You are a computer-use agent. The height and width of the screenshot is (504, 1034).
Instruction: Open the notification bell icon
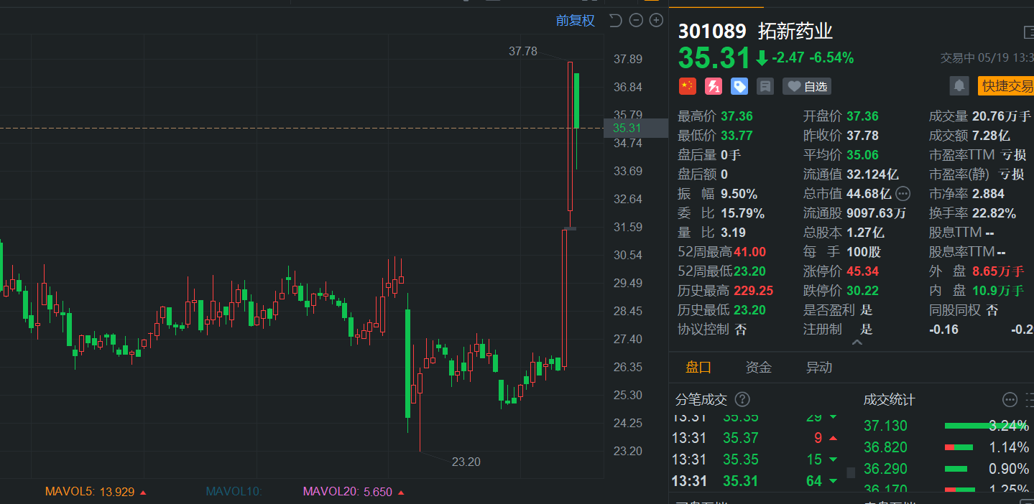pos(959,85)
